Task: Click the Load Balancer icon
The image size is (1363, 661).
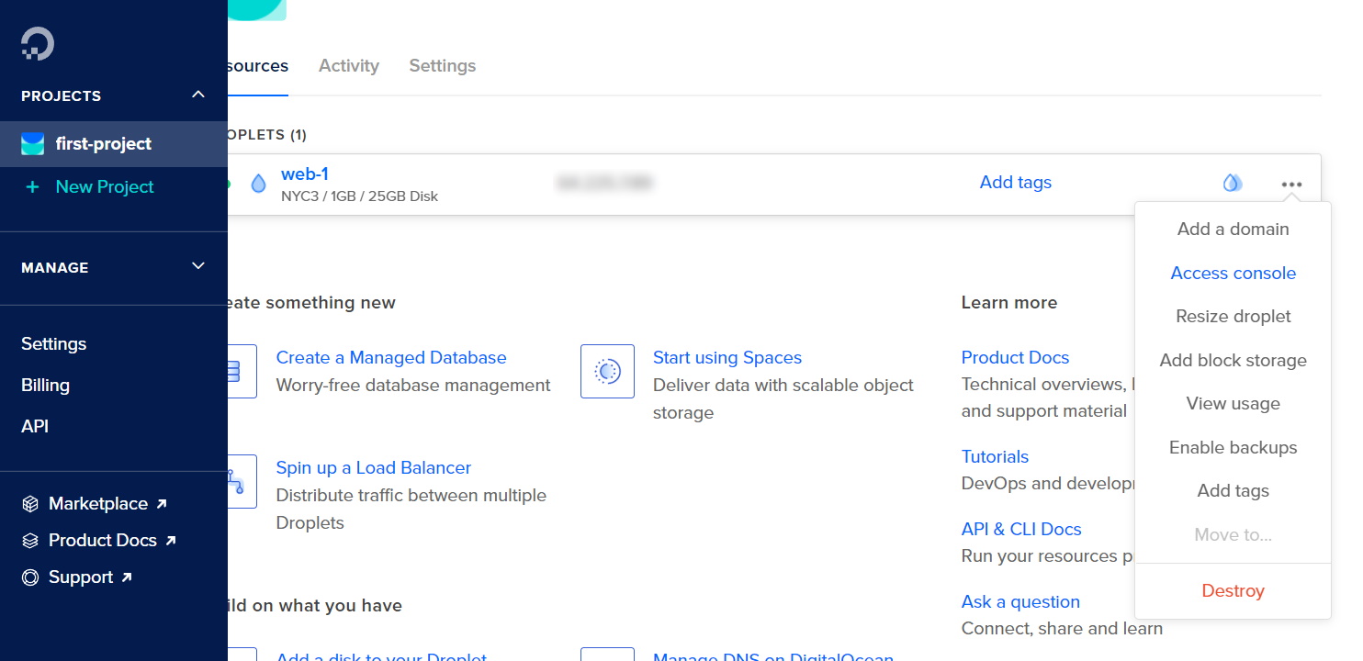Action: (242, 481)
